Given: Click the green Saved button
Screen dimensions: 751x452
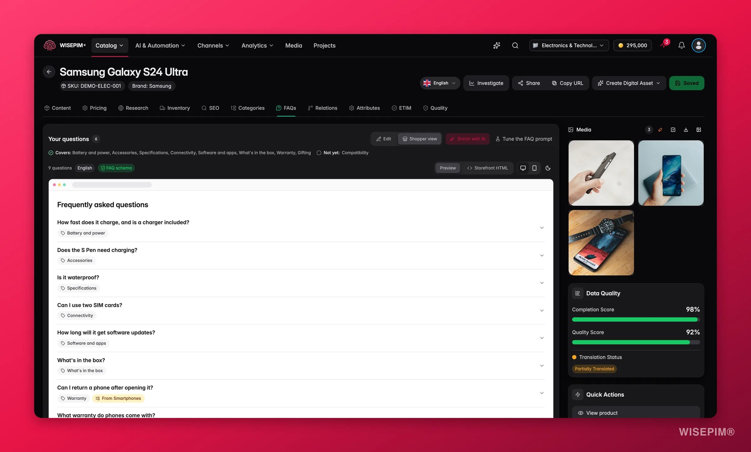Looking at the screenshot, I should [687, 83].
